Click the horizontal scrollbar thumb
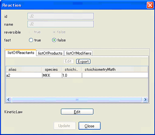The height and width of the screenshot is (135, 155). (x=77, y=100)
